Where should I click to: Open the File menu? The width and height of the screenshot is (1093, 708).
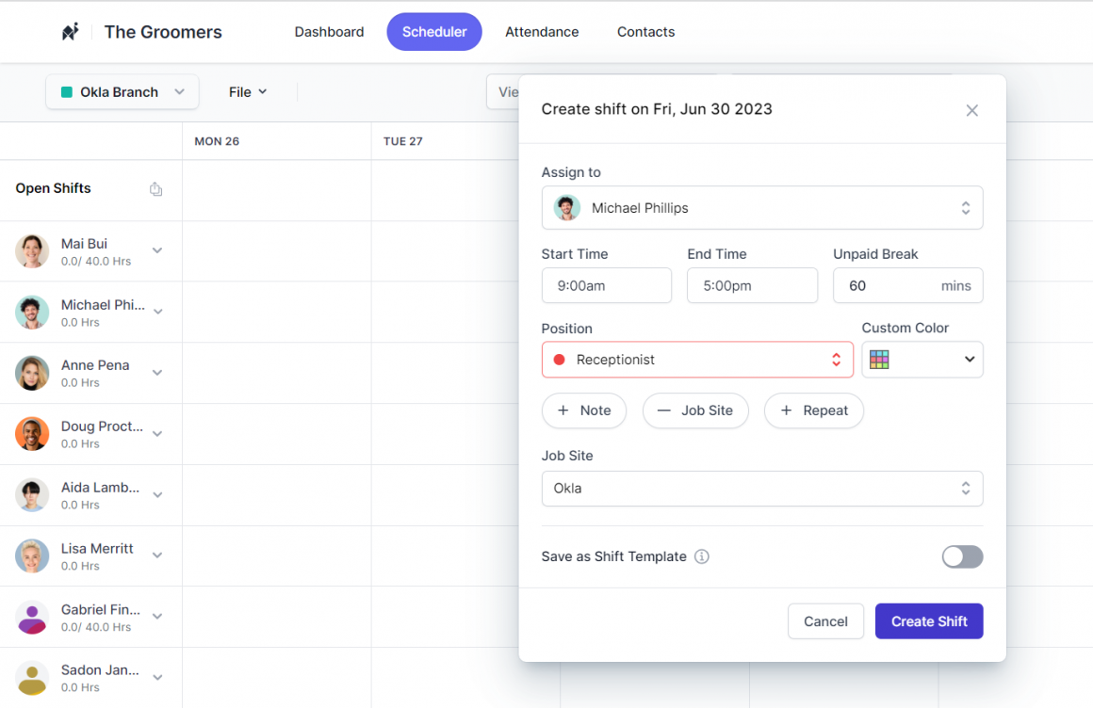248,92
